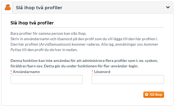This screenshot has height=107, width=175.
Task: Click the plus icon inside Slå ihop button
Action: click(x=146, y=95)
